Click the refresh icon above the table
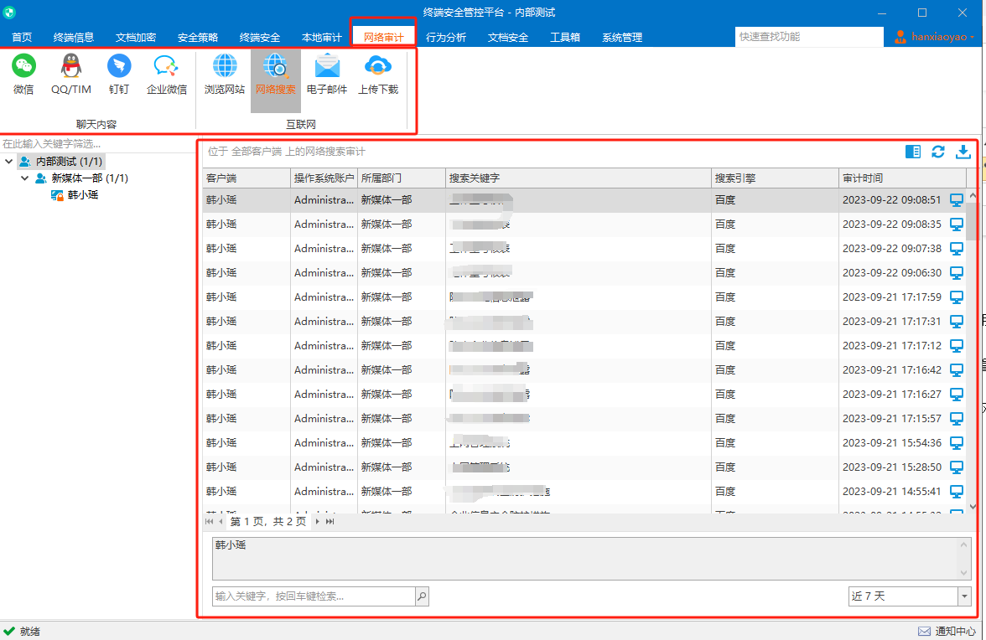The image size is (986, 640). coord(938,152)
